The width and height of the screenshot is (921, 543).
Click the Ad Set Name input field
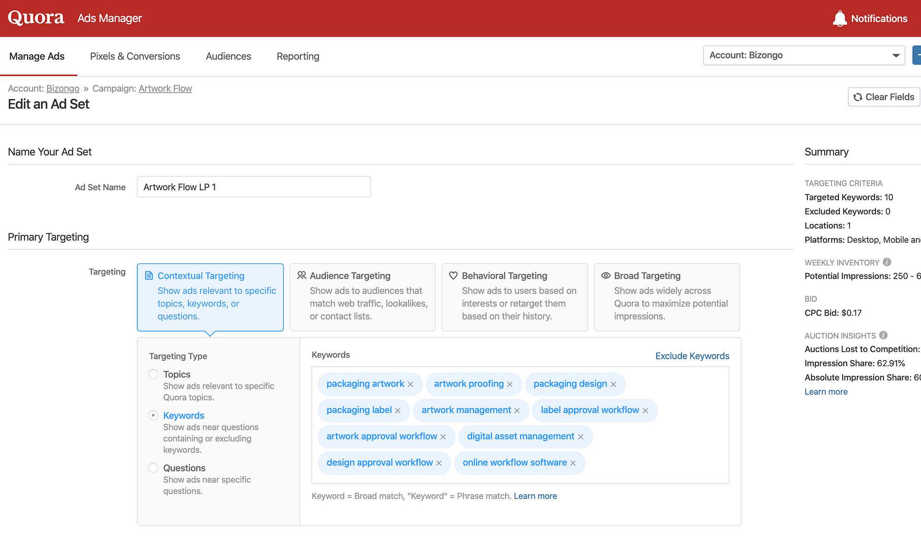click(x=254, y=186)
